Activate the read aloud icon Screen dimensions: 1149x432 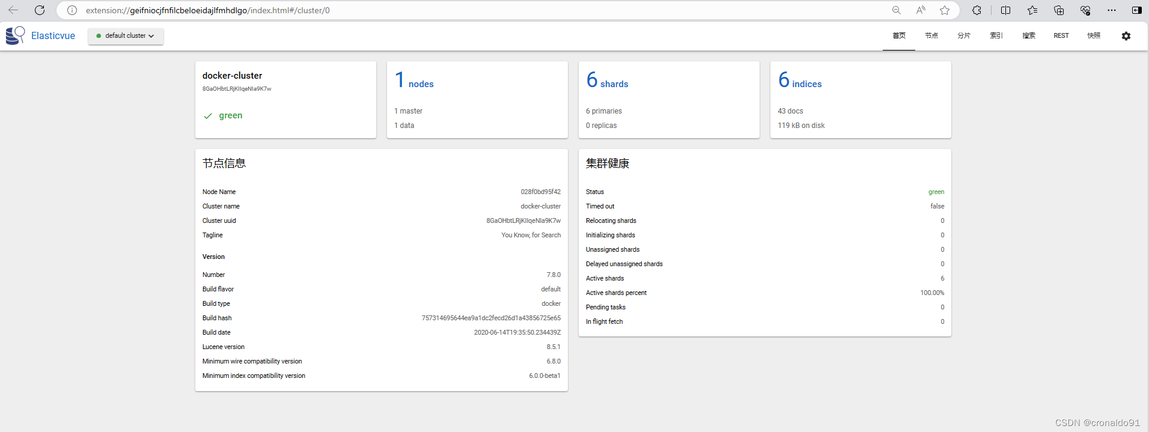tap(921, 10)
